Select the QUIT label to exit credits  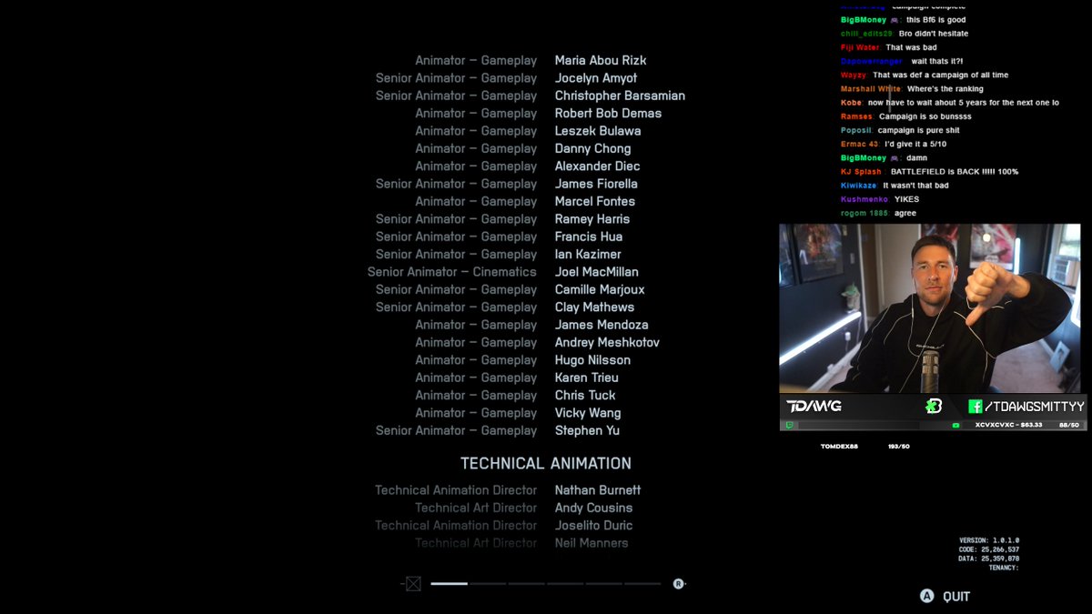(x=956, y=597)
